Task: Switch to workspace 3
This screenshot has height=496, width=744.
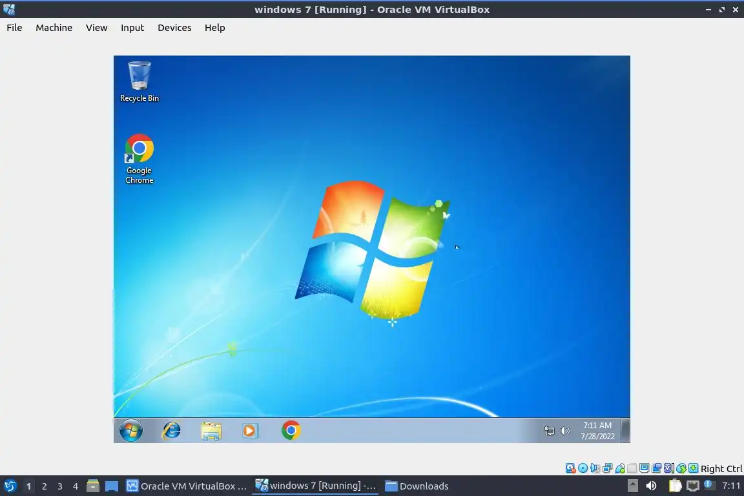Action: point(60,486)
